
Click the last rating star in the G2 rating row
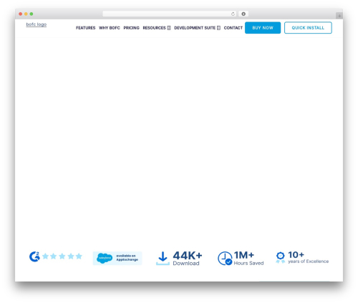point(79,256)
